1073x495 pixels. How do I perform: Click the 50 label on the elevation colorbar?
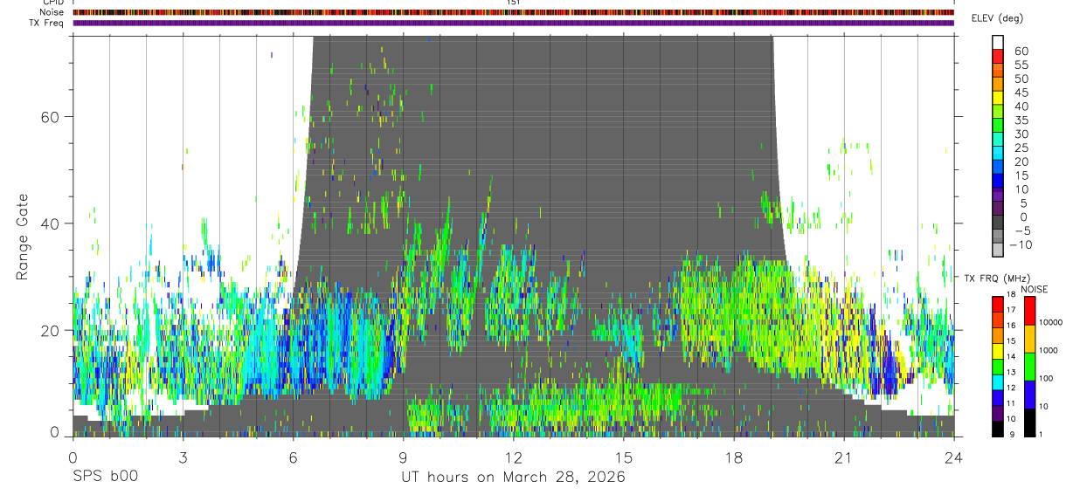(x=1021, y=79)
